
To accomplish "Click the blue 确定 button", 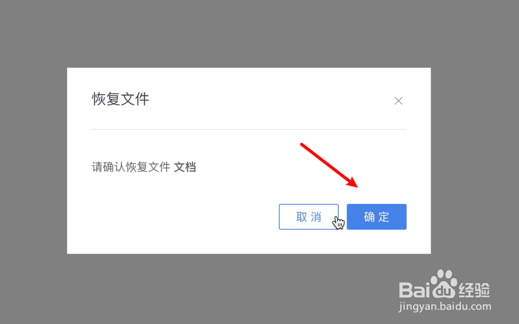I will (377, 217).
